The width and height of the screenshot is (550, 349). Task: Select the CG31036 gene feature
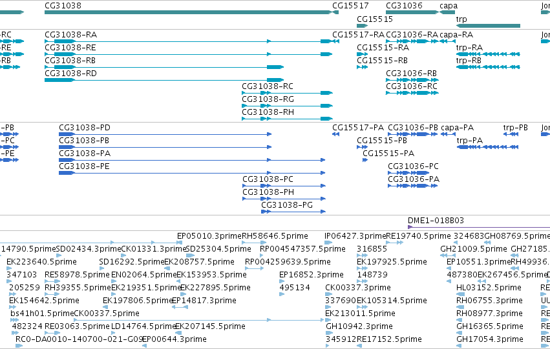(x=412, y=12)
